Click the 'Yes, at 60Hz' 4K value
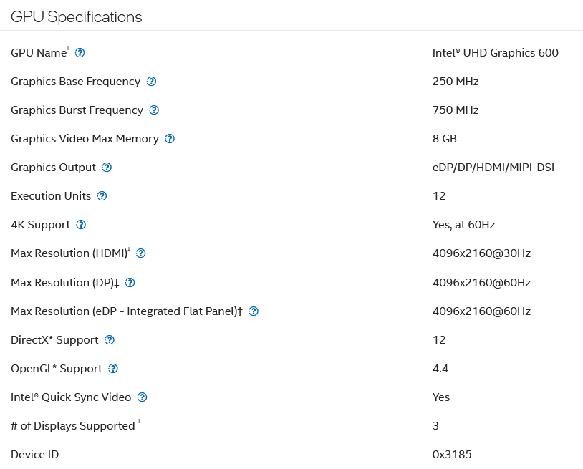 pos(463,225)
